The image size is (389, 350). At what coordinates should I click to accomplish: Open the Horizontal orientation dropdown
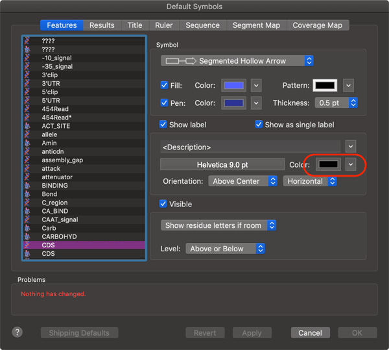click(x=310, y=181)
